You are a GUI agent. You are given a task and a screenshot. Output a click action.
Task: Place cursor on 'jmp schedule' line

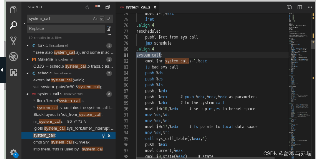coord(158,43)
